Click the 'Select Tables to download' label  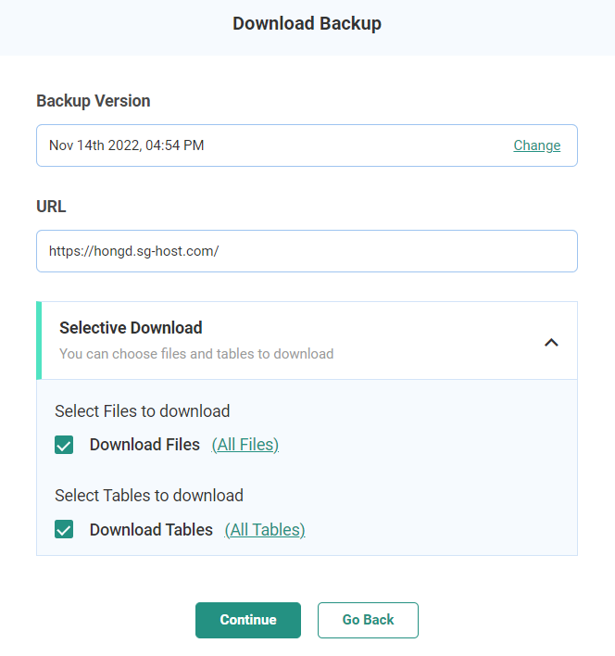(149, 496)
